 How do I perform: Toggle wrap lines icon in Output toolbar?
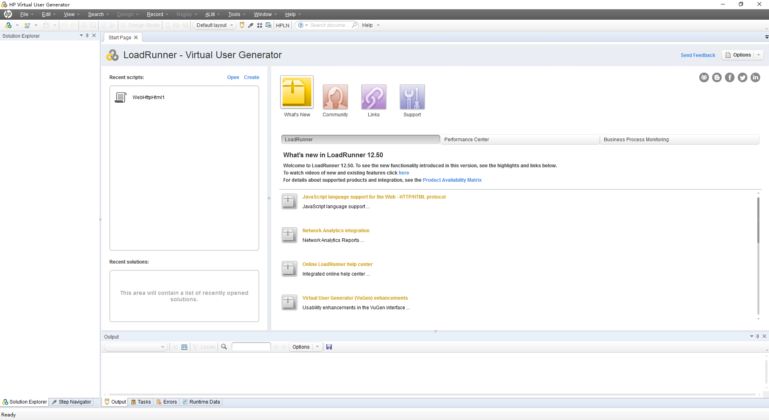click(x=184, y=347)
